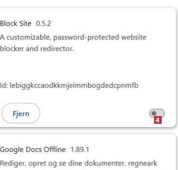The height and width of the screenshot is (170, 178).
Task: Click the Google Docs Offline version 1.89.1
Action: 80,149
